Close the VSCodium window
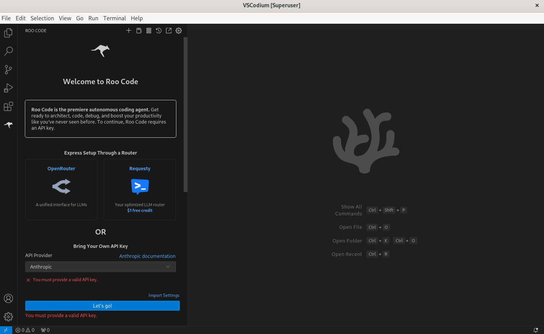The image size is (544, 334). pyautogui.click(x=537, y=5)
